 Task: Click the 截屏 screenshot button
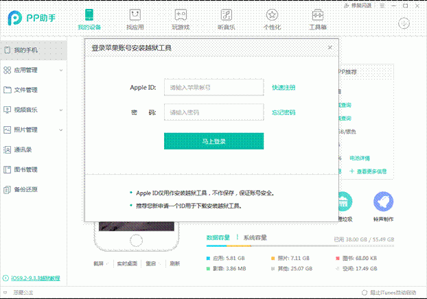(98, 263)
